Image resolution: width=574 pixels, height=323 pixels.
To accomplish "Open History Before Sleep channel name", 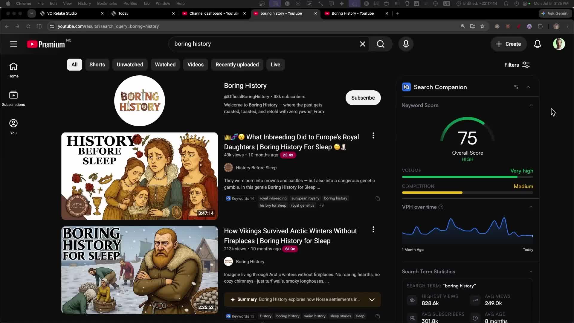I will 256,168.
